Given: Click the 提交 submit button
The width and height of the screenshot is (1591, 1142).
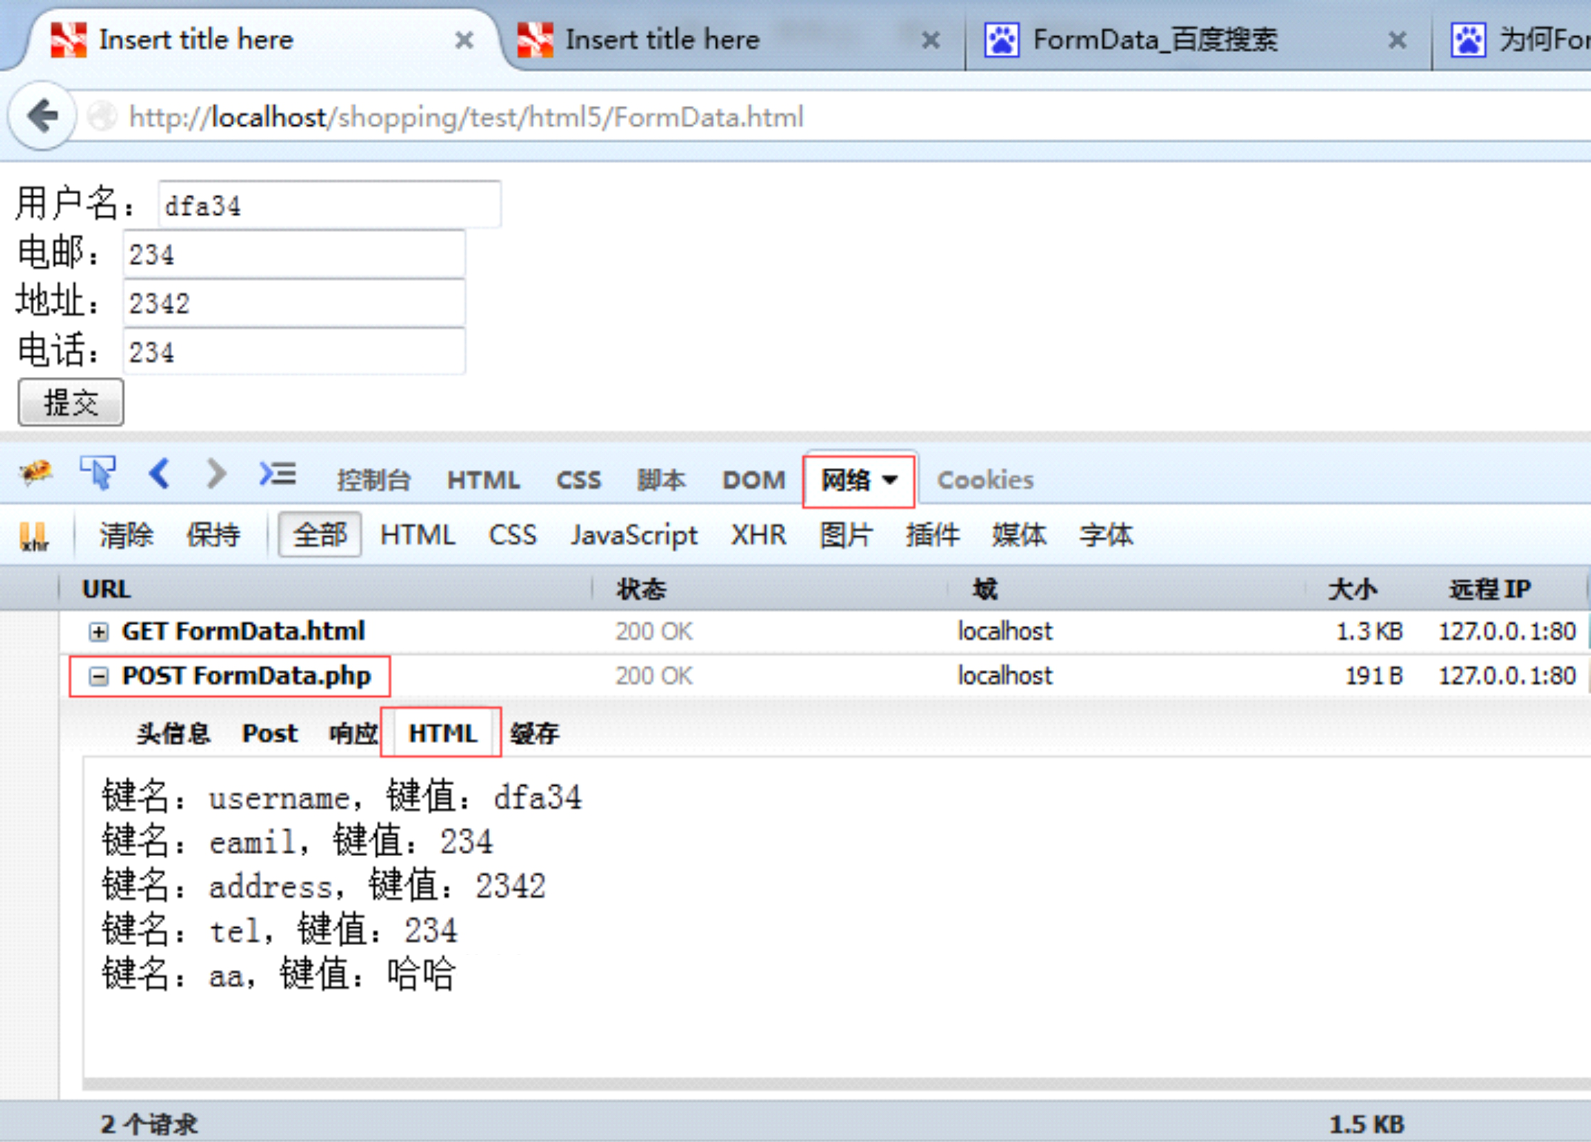Looking at the screenshot, I should 70,402.
